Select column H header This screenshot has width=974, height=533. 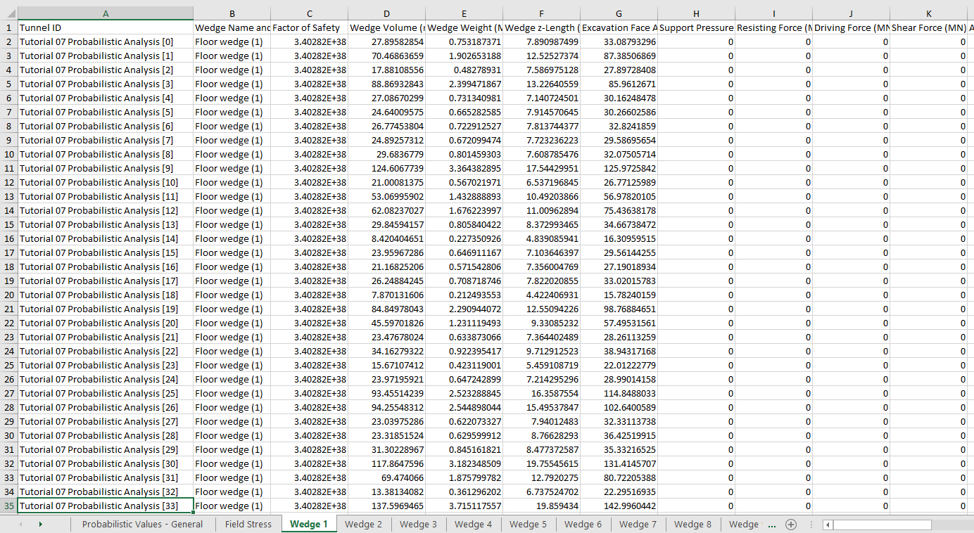click(x=697, y=13)
